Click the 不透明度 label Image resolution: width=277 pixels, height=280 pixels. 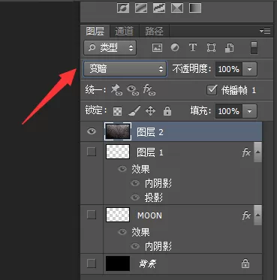[x=192, y=69]
